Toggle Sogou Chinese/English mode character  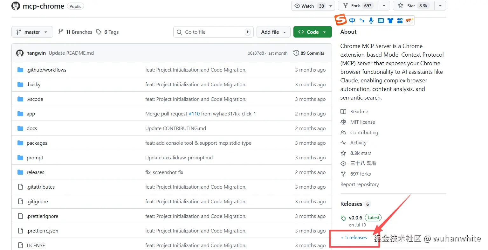pyautogui.click(x=352, y=21)
